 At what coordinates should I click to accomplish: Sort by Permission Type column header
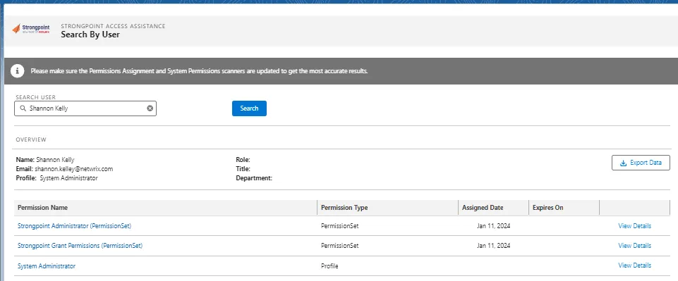(344, 208)
